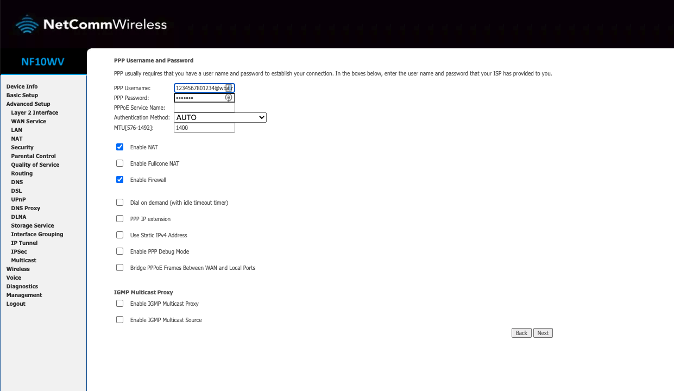Select Use Static IPv4 Address checkbox

[x=120, y=235]
